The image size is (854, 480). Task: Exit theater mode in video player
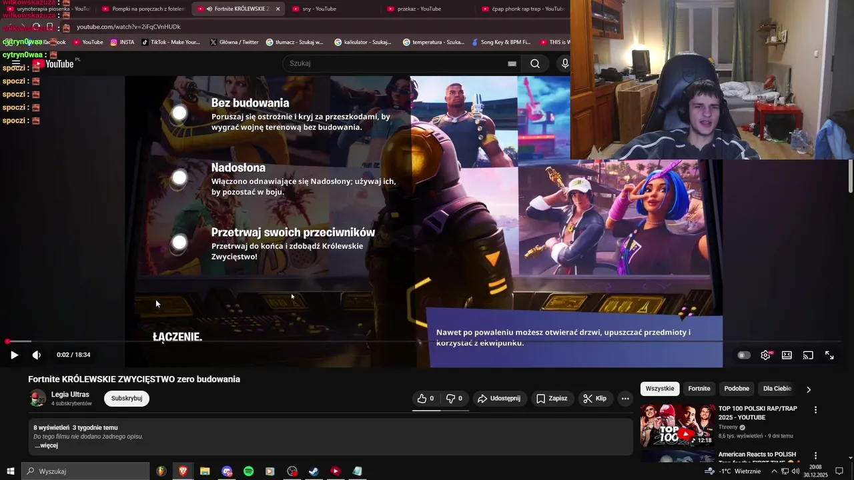point(787,355)
